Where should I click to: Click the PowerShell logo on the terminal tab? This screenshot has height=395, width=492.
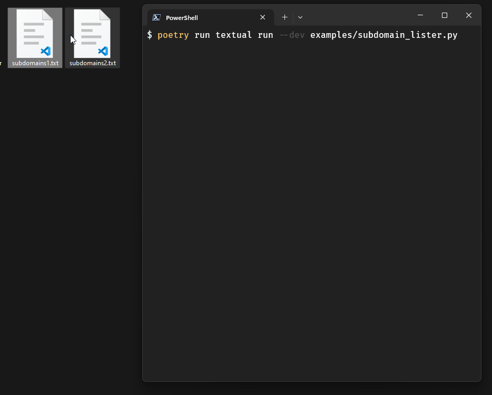point(156,17)
